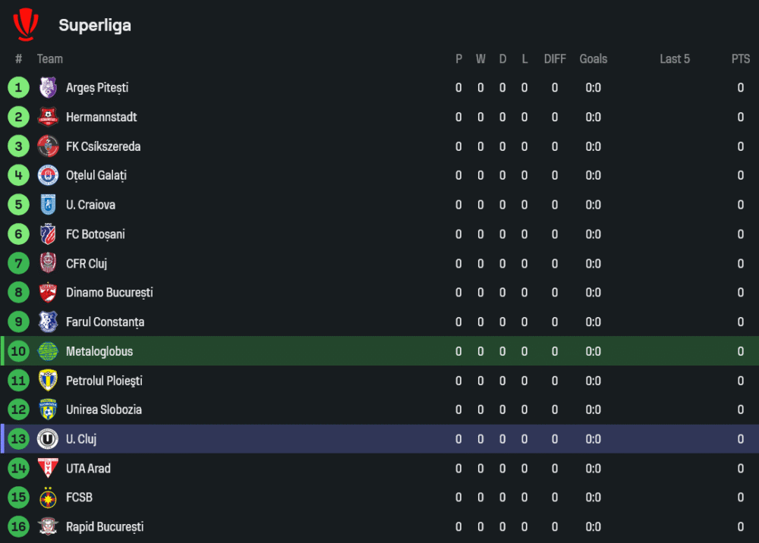Sort table by the PTS column header
The height and width of the screenshot is (543, 759).
click(740, 59)
